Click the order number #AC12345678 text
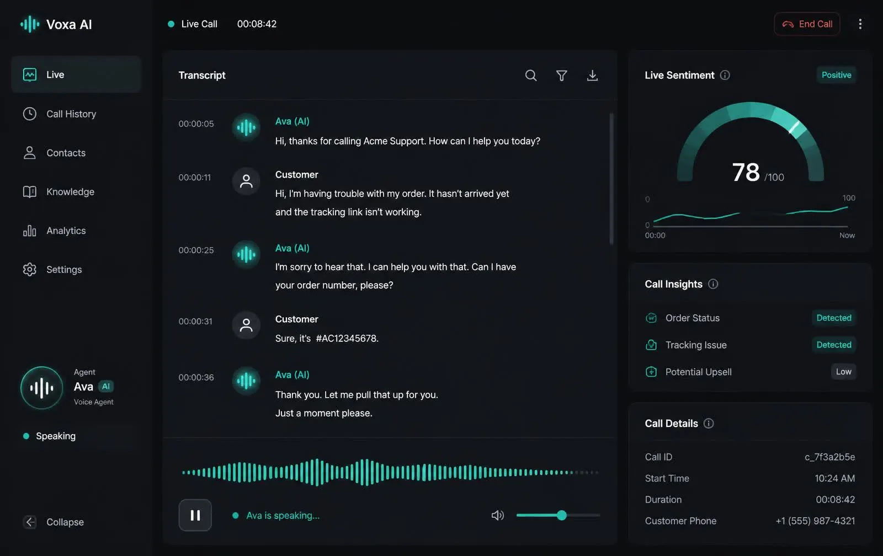 tap(347, 338)
